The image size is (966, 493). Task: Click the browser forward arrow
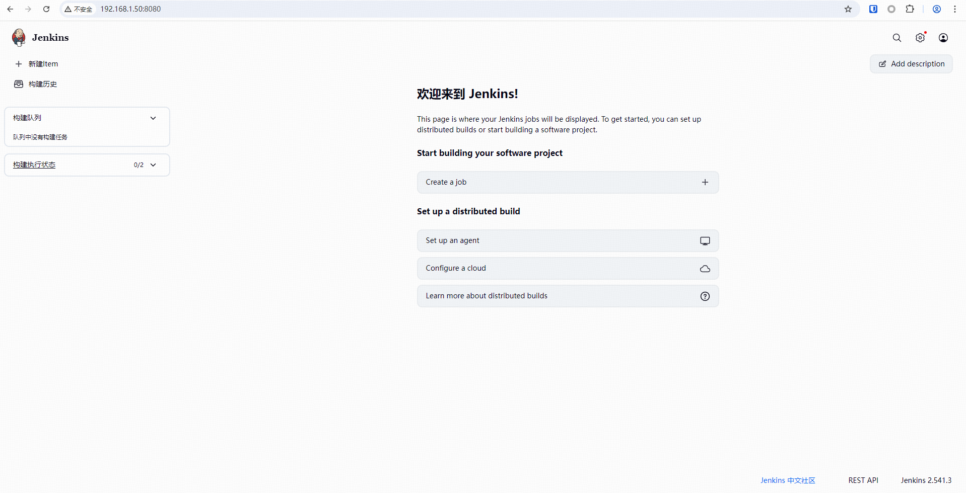[x=28, y=9]
